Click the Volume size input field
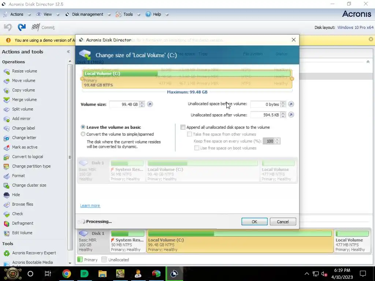The image size is (375, 281). (x=124, y=104)
